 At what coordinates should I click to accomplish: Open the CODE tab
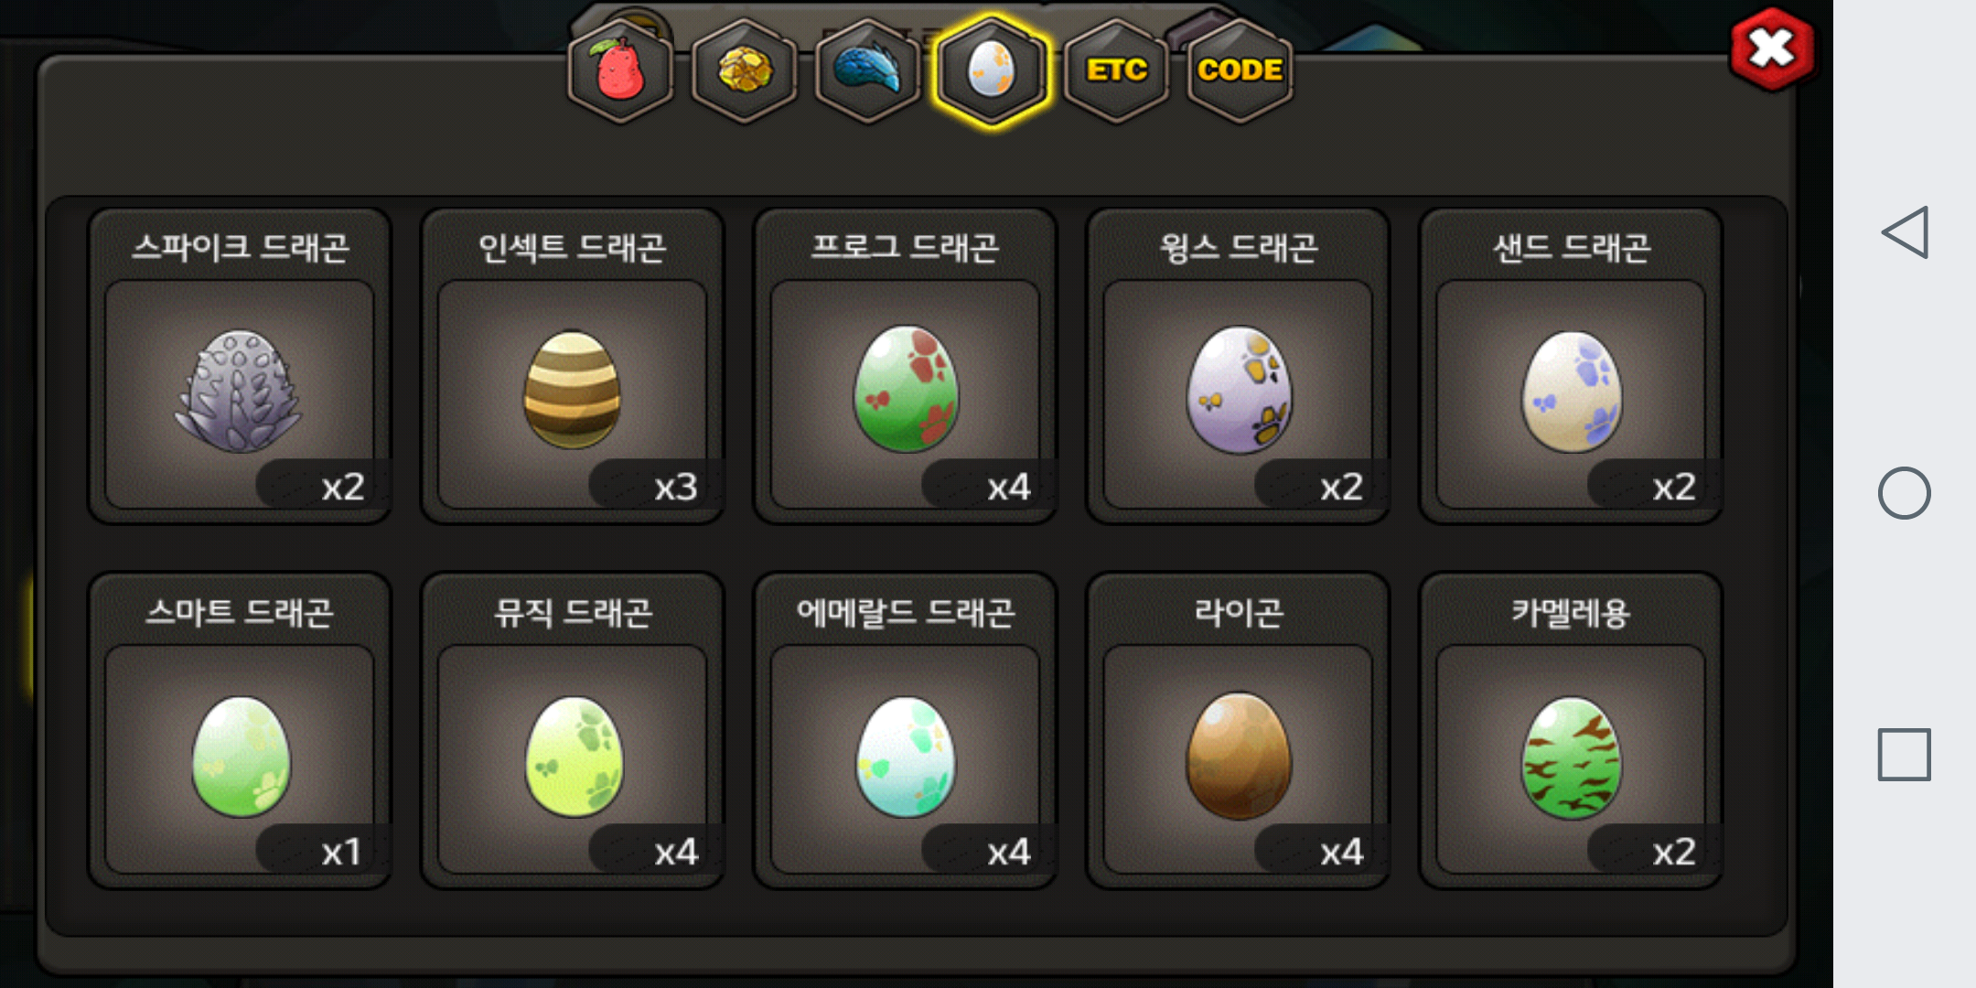pyautogui.click(x=1240, y=70)
